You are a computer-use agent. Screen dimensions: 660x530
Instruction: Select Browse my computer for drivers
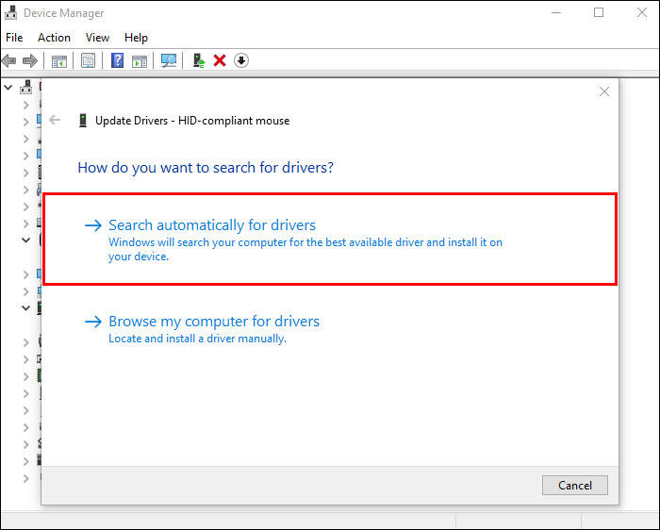pyautogui.click(x=214, y=322)
